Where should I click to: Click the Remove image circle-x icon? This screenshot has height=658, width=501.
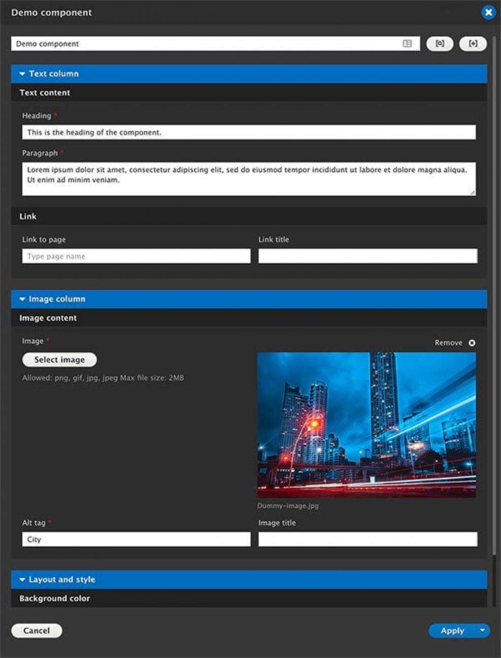pos(472,343)
